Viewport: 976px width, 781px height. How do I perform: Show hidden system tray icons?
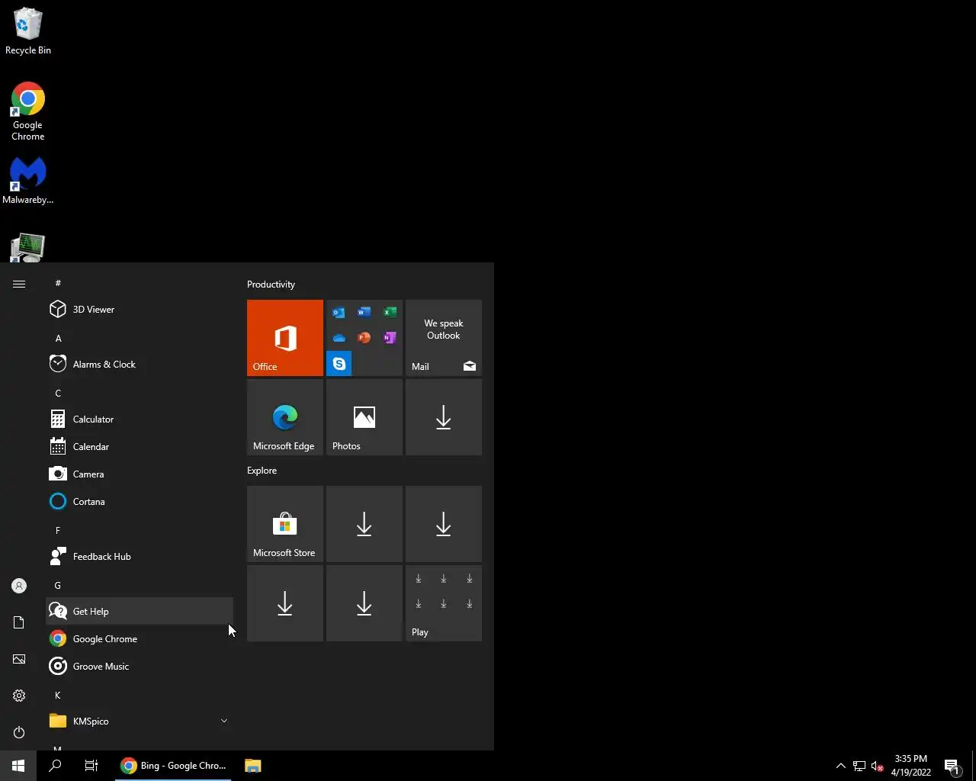tap(841, 766)
